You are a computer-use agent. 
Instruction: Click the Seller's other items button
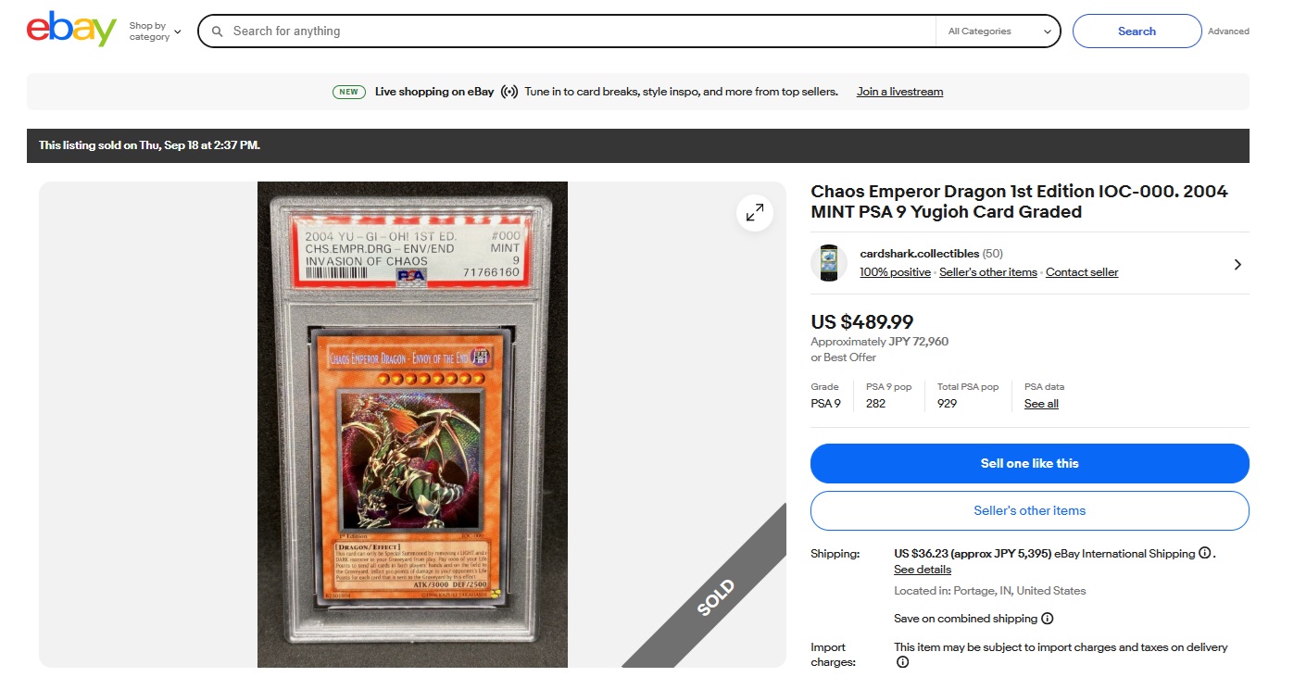pos(1029,510)
